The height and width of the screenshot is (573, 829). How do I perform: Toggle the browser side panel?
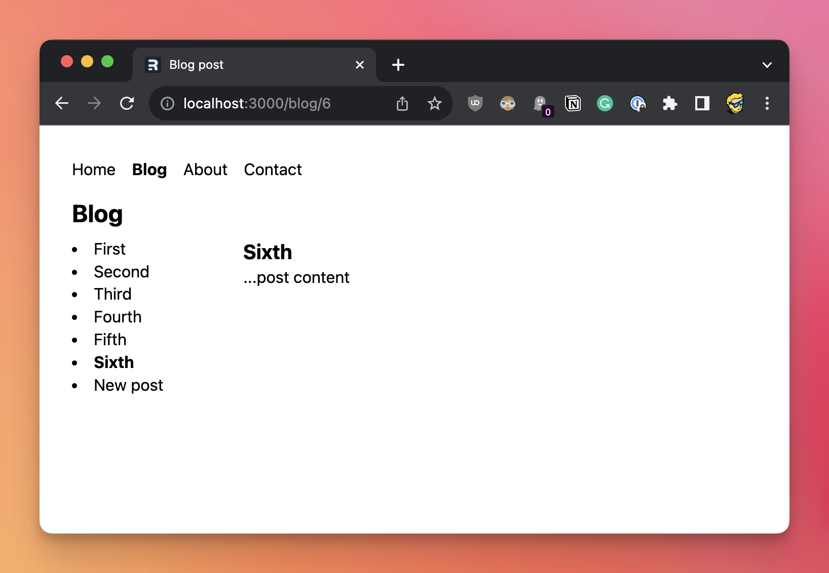point(702,104)
